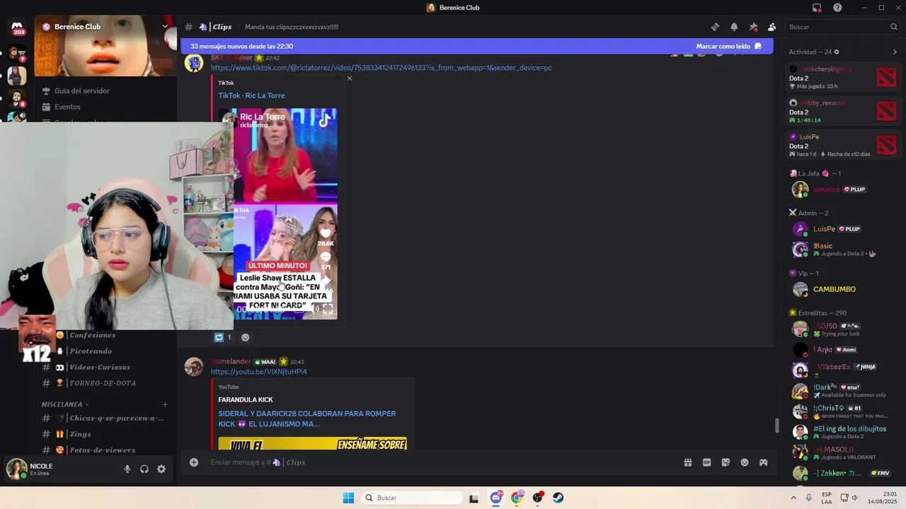Image resolution: width=906 pixels, height=509 pixels.
Task: Mute microphone in user panel
Action: click(x=127, y=469)
